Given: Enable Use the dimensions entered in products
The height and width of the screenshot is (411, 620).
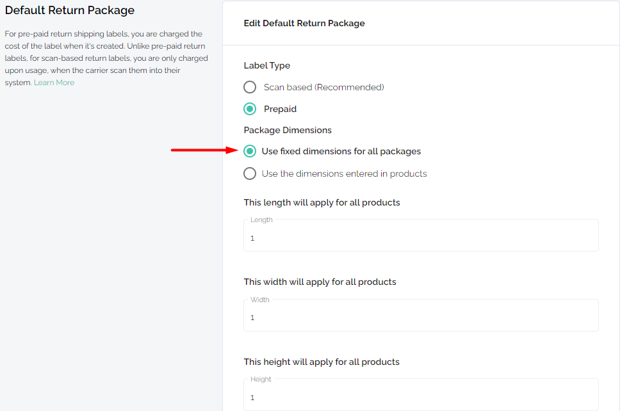Looking at the screenshot, I should click(x=250, y=173).
